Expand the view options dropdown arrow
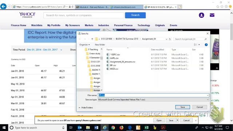Viewport: 233px width, 131px height. (199, 45)
